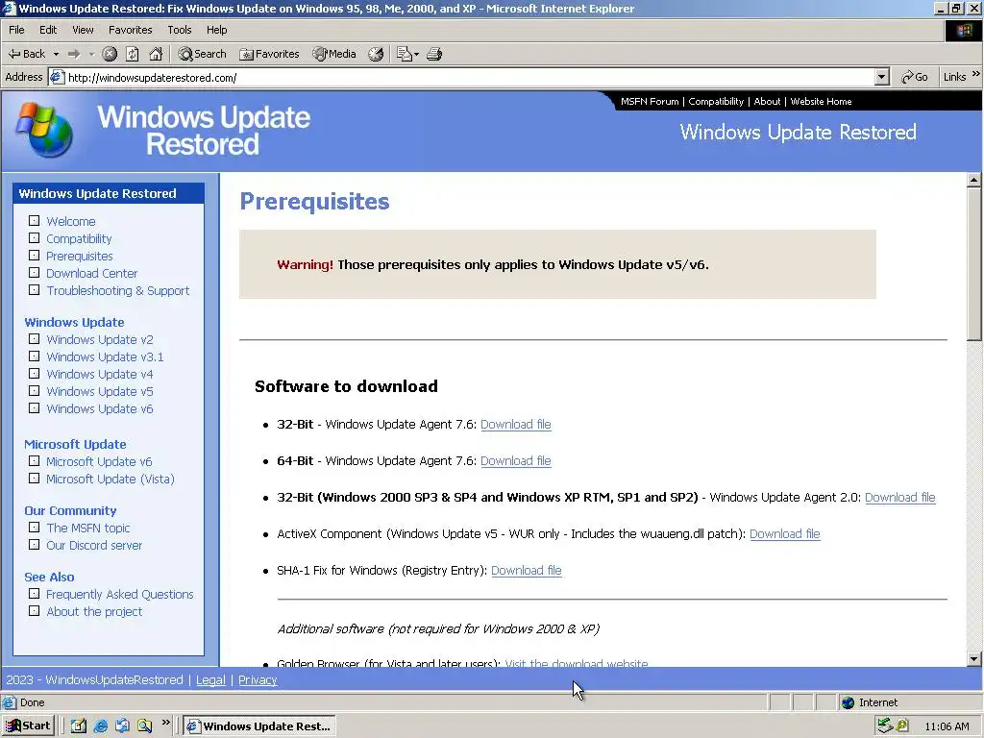Open Microsoft Update (Vista) sidebar link
Screen dimensions: 984x738
point(111,479)
